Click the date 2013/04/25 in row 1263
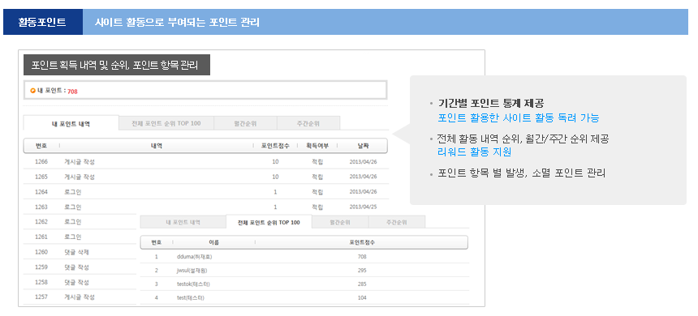The width and height of the screenshot is (698, 316). pos(364,207)
